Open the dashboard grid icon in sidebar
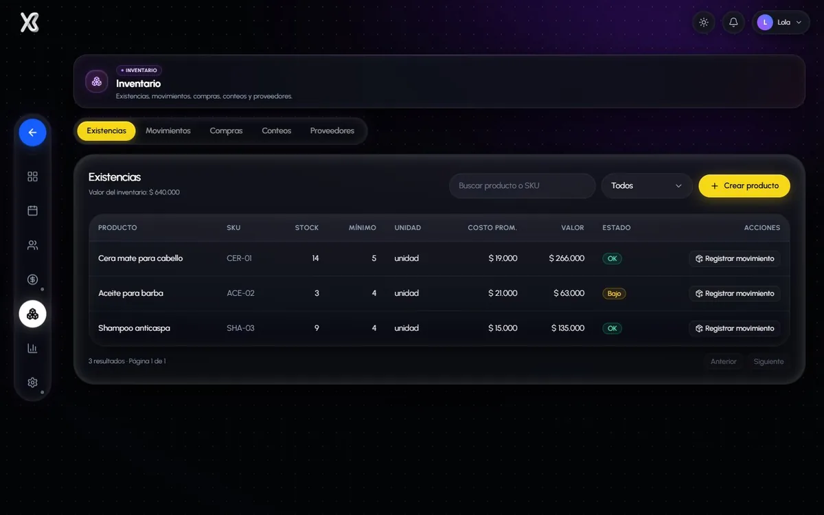 32,176
